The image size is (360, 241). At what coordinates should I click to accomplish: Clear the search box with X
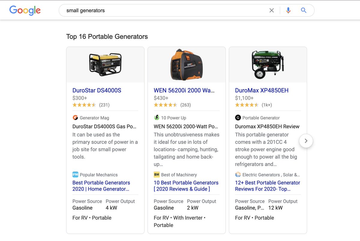(x=271, y=11)
